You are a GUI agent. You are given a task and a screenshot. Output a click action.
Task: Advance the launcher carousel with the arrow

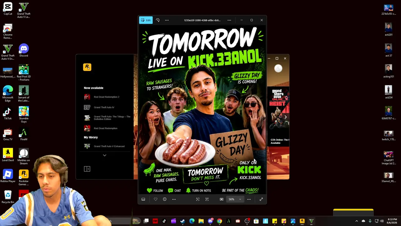click(285, 117)
